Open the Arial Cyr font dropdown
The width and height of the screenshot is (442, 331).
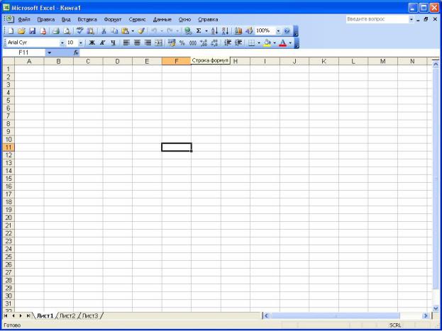tap(62, 43)
